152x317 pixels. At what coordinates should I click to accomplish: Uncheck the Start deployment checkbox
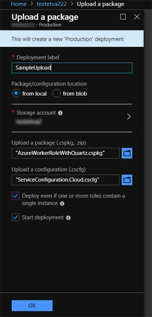[x=16, y=218]
